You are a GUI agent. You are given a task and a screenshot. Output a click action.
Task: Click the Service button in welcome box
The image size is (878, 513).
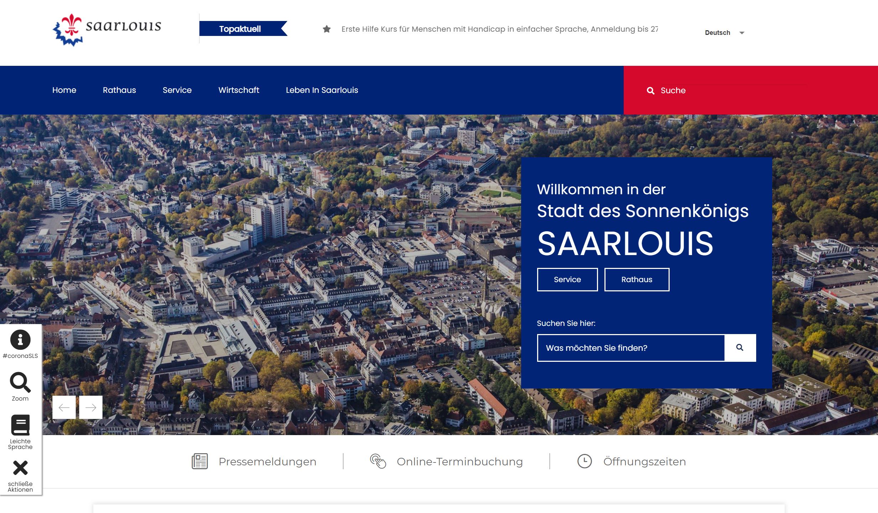click(567, 280)
